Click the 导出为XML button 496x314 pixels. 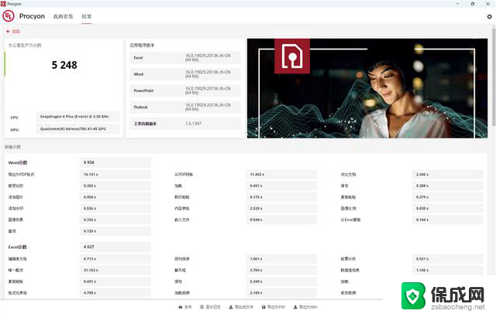[305, 307]
